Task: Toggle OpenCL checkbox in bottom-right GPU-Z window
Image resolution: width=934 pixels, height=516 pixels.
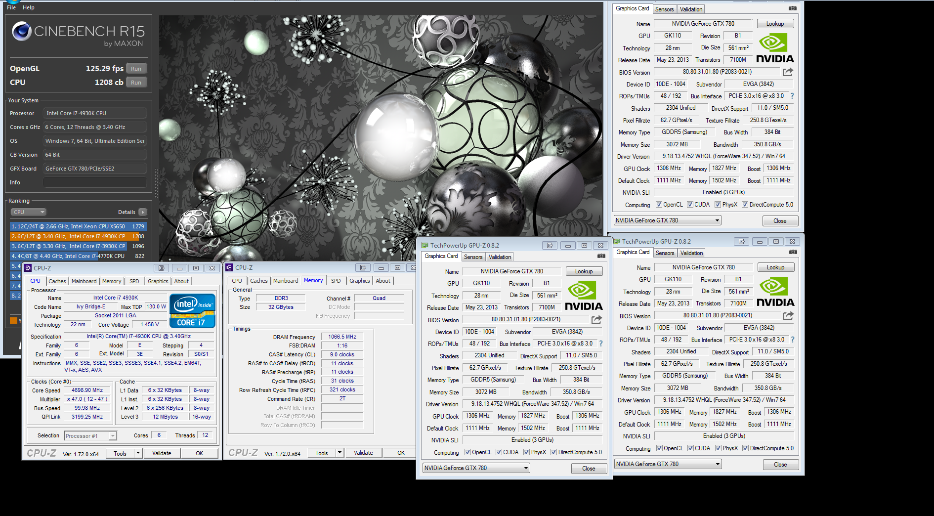Action: pyautogui.click(x=659, y=448)
